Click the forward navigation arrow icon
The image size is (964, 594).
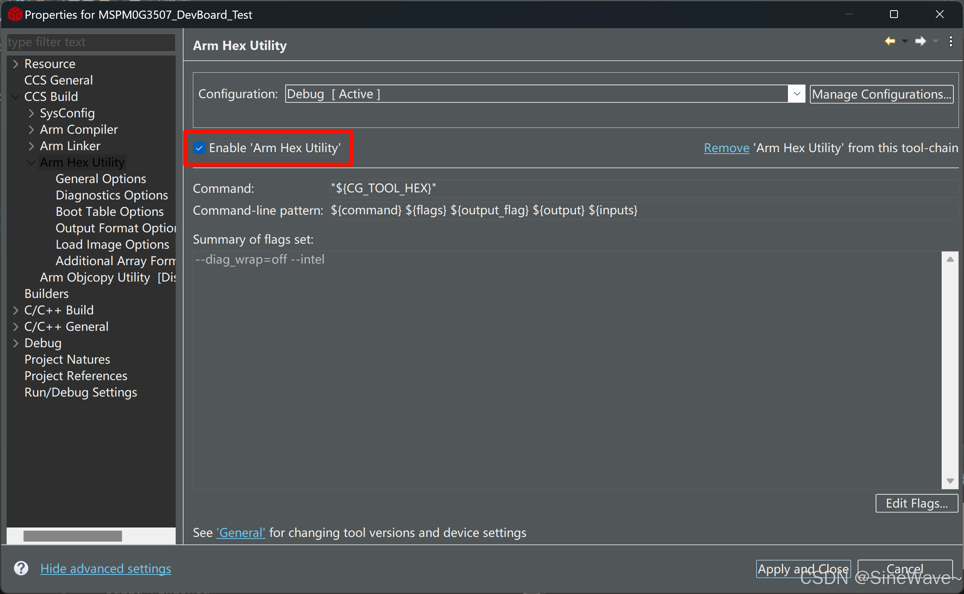click(921, 41)
